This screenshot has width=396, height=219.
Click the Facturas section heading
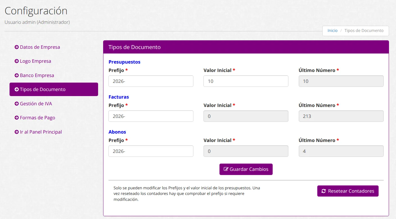pyautogui.click(x=119, y=97)
